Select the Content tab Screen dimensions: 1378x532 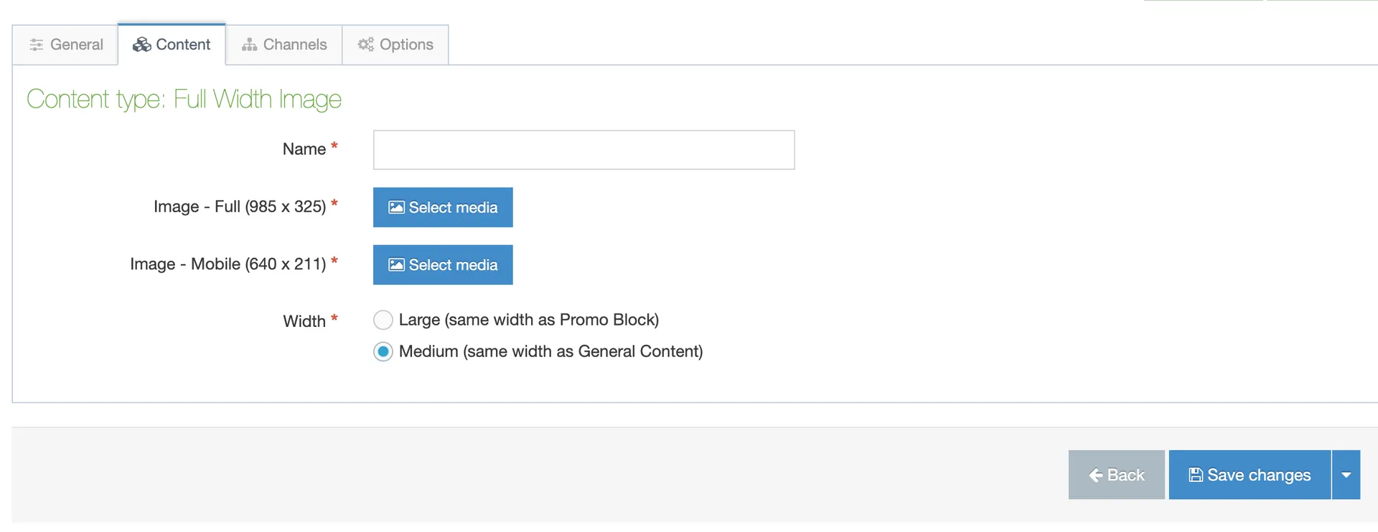(x=172, y=44)
